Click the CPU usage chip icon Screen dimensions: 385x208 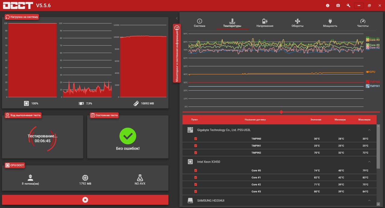[x=26, y=103]
